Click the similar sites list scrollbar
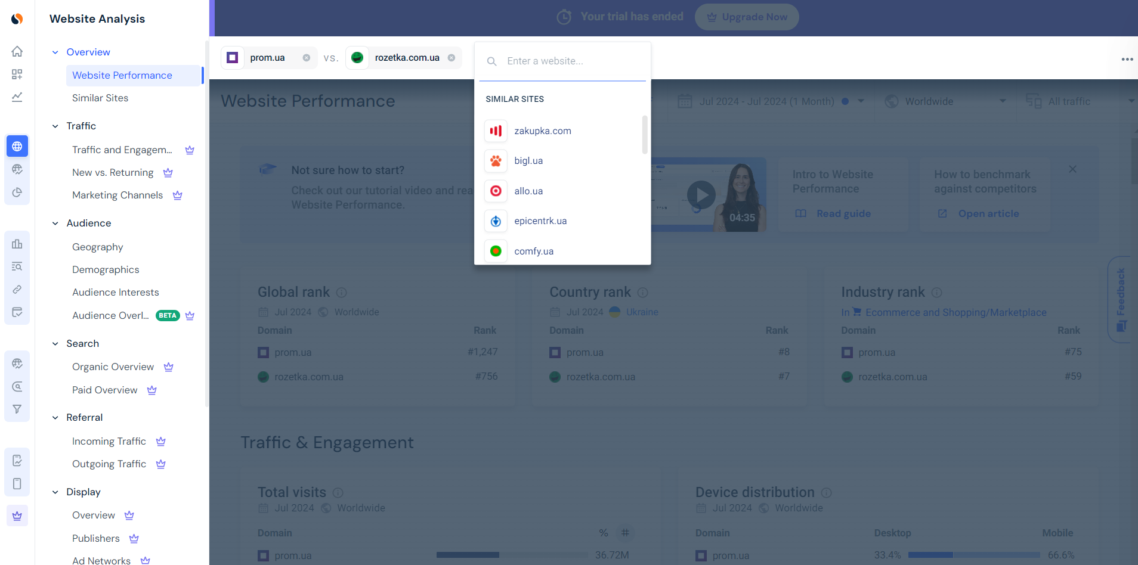 645,135
